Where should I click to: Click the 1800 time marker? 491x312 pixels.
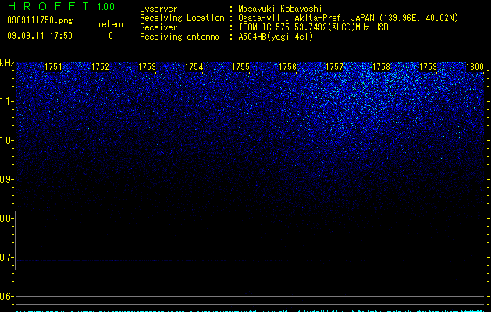475,67
